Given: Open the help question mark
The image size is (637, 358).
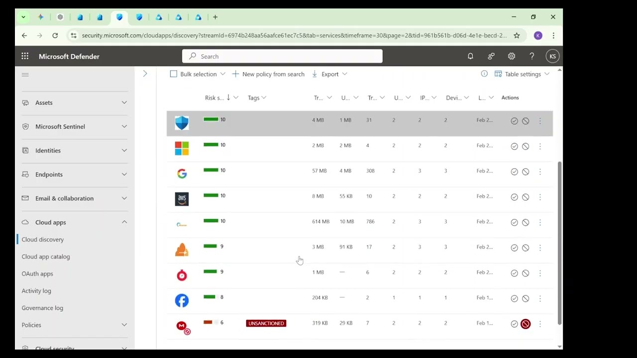Looking at the screenshot, I should [531, 56].
